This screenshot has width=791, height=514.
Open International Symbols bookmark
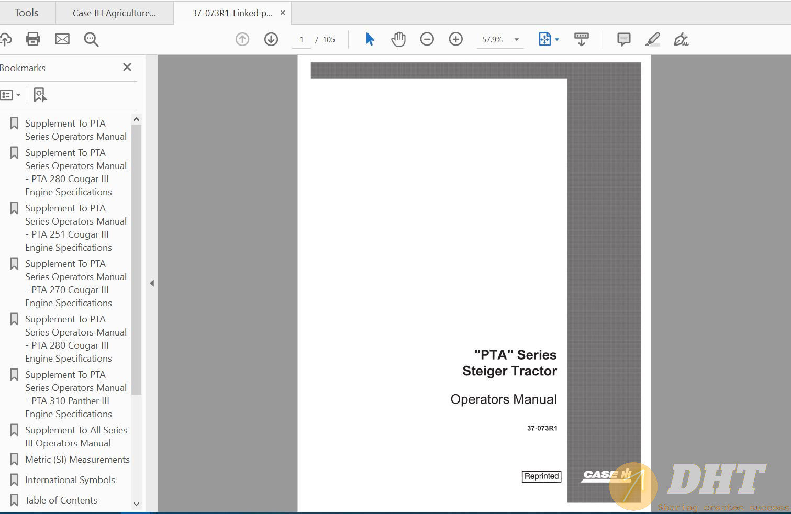click(70, 479)
